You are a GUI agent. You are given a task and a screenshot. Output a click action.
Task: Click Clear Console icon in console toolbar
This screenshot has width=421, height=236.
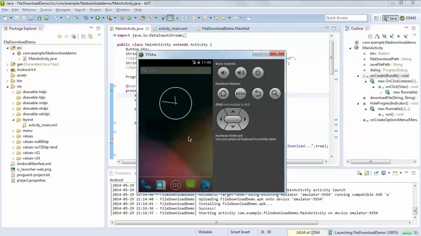(359, 173)
